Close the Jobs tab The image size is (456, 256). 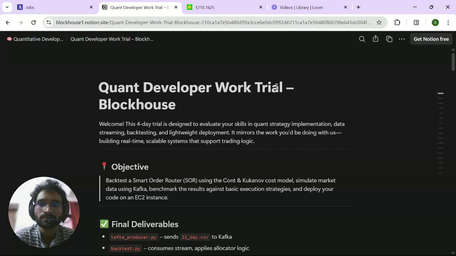91,7
